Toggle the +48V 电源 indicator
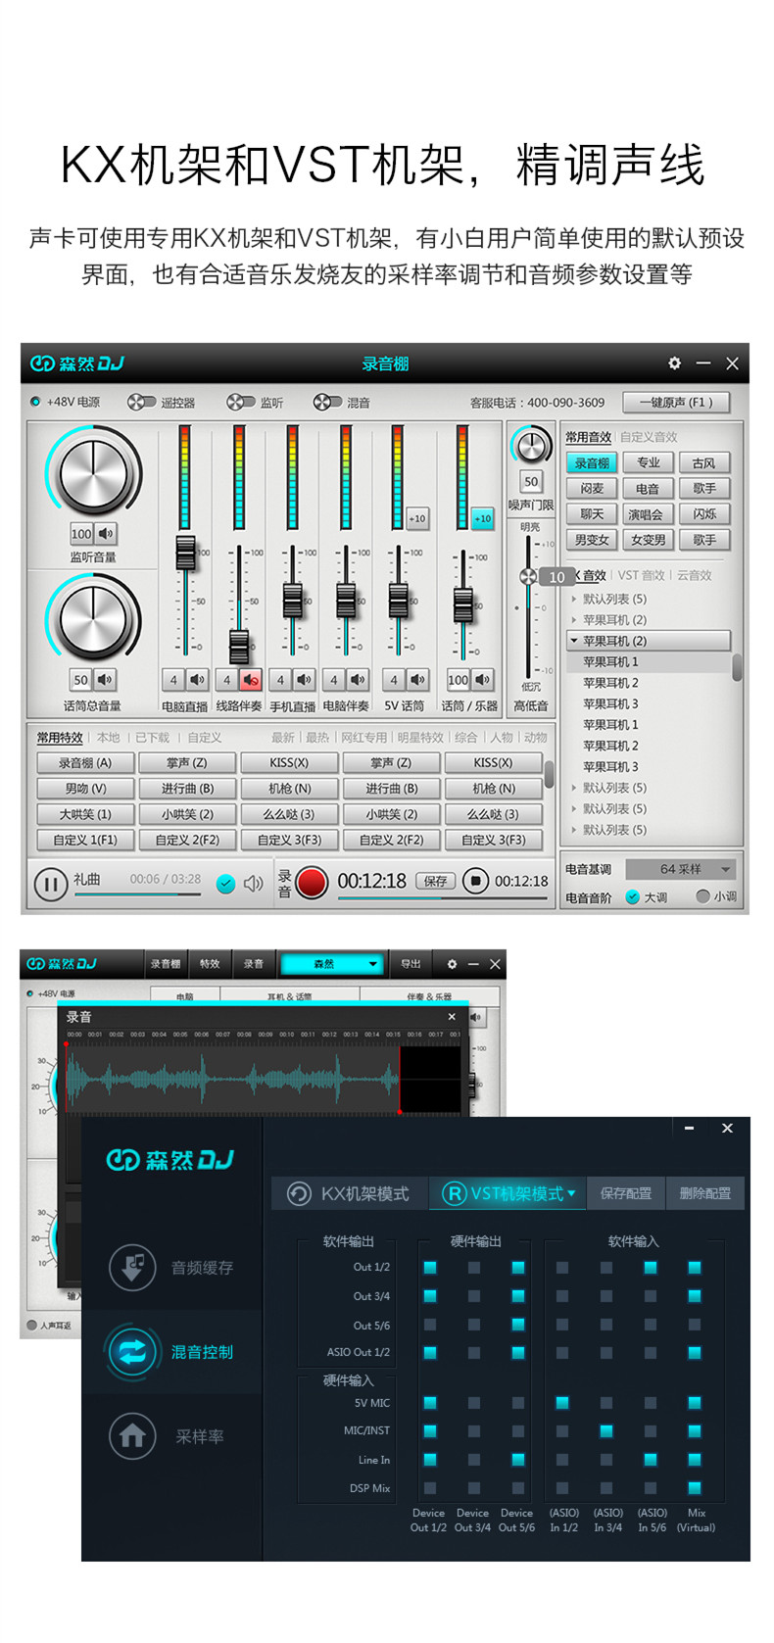The width and height of the screenshot is (774, 1643). click(35, 402)
